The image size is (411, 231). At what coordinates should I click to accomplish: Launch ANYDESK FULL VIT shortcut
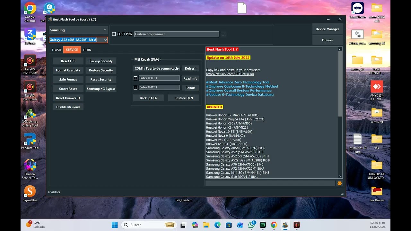pos(377,91)
